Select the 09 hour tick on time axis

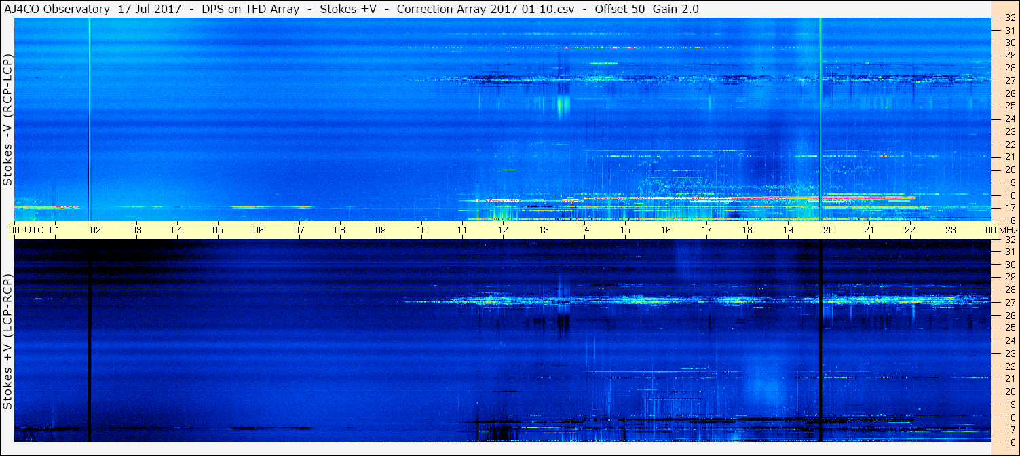click(x=381, y=230)
